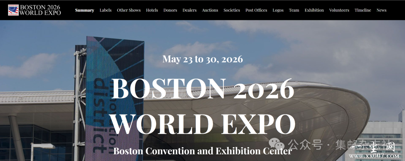Navigate to Donors
The image size is (405, 161).
tap(170, 10)
